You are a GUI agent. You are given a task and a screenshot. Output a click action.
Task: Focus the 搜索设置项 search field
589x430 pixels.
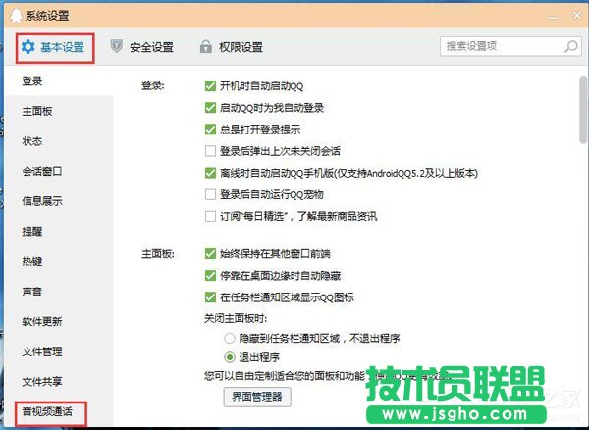(x=510, y=46)
